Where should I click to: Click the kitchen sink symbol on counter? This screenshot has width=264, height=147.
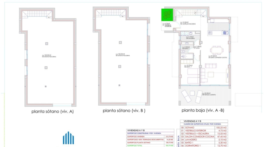click(x=225, y=33)
